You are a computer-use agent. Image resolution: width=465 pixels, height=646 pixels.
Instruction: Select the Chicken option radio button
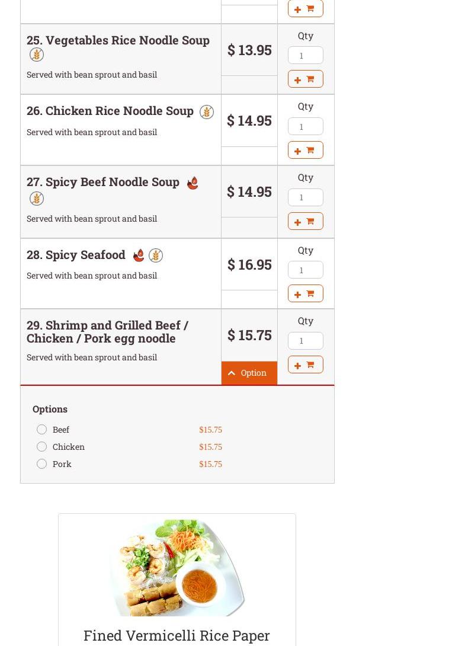click(x=41, y=446)
